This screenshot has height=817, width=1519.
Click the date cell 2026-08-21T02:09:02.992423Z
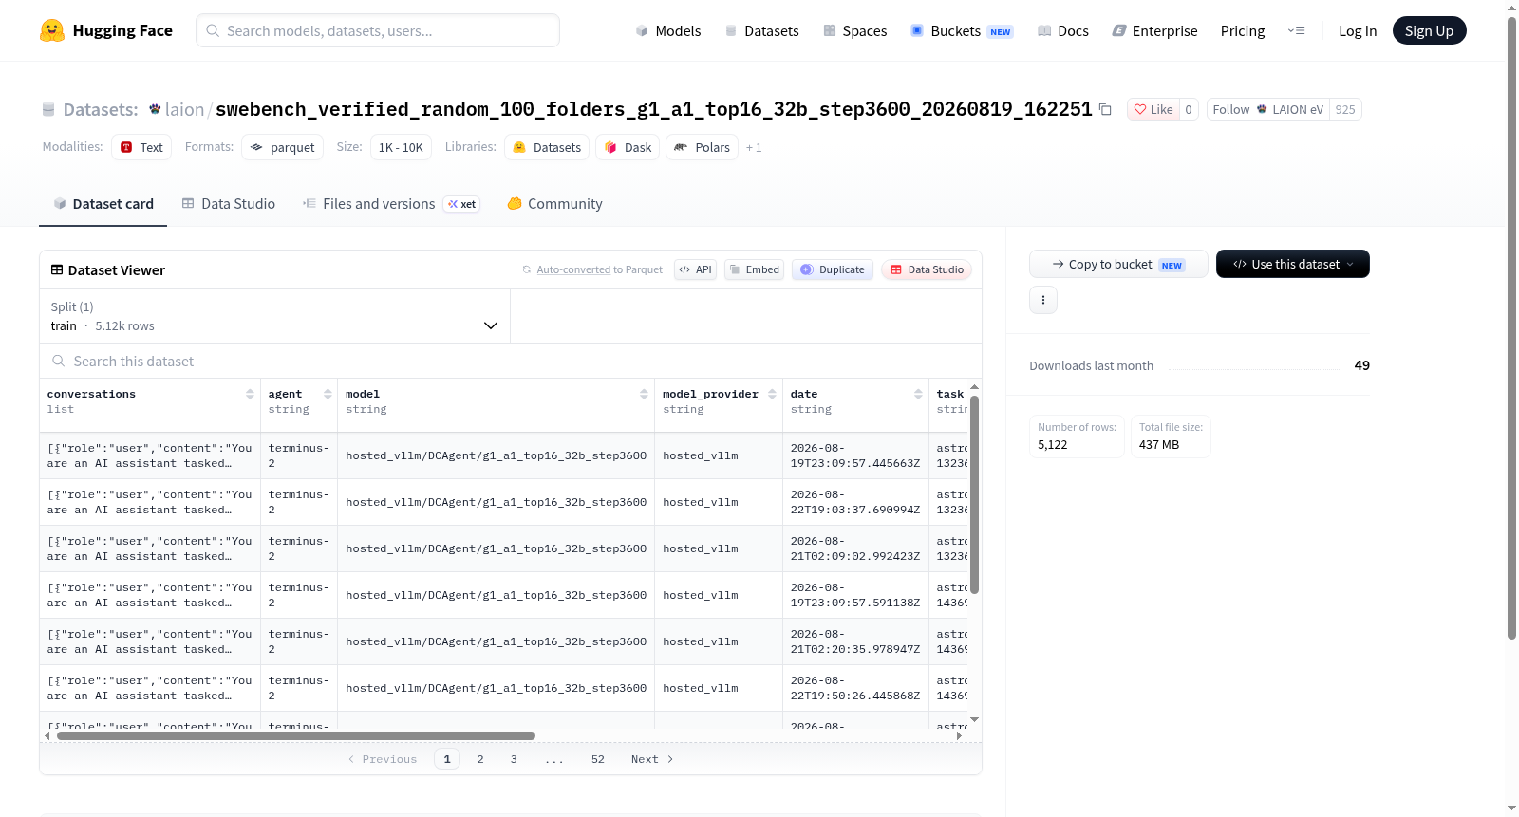click(x=855, y=548)
